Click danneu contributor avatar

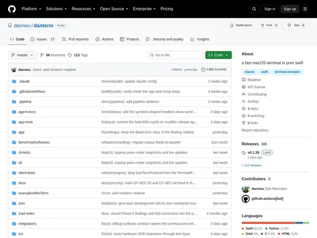pyautogui.click(x=246, y=189)
